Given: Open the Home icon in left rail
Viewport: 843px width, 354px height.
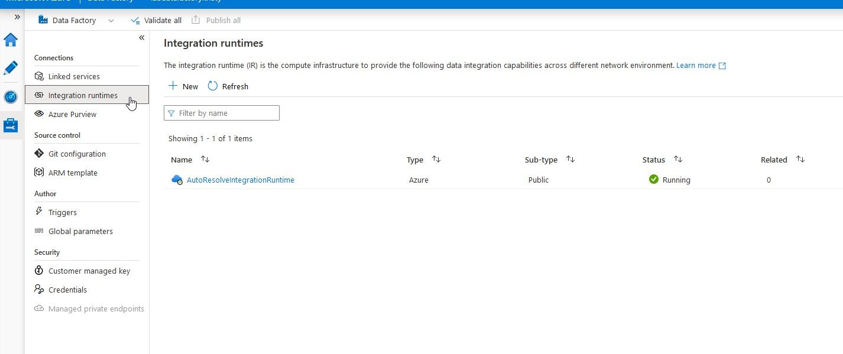Looking at the screenshot, I should (x=11, y=40).
